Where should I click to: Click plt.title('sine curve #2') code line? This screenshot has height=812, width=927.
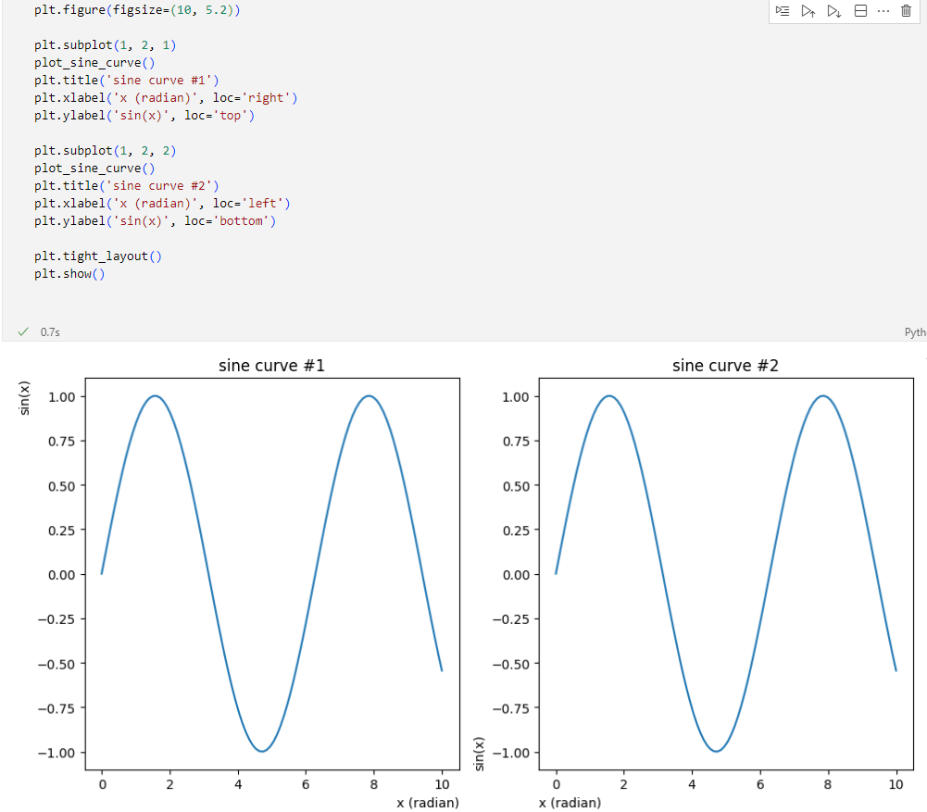[x=126, y=186]
